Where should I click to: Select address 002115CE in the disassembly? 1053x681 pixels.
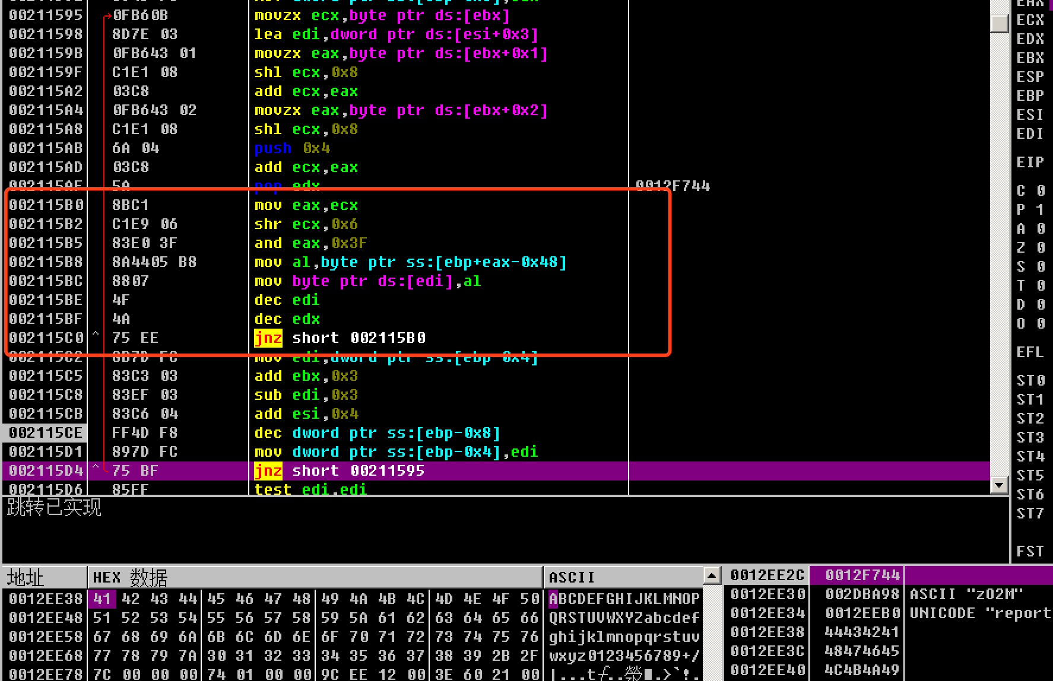(46, 433)
